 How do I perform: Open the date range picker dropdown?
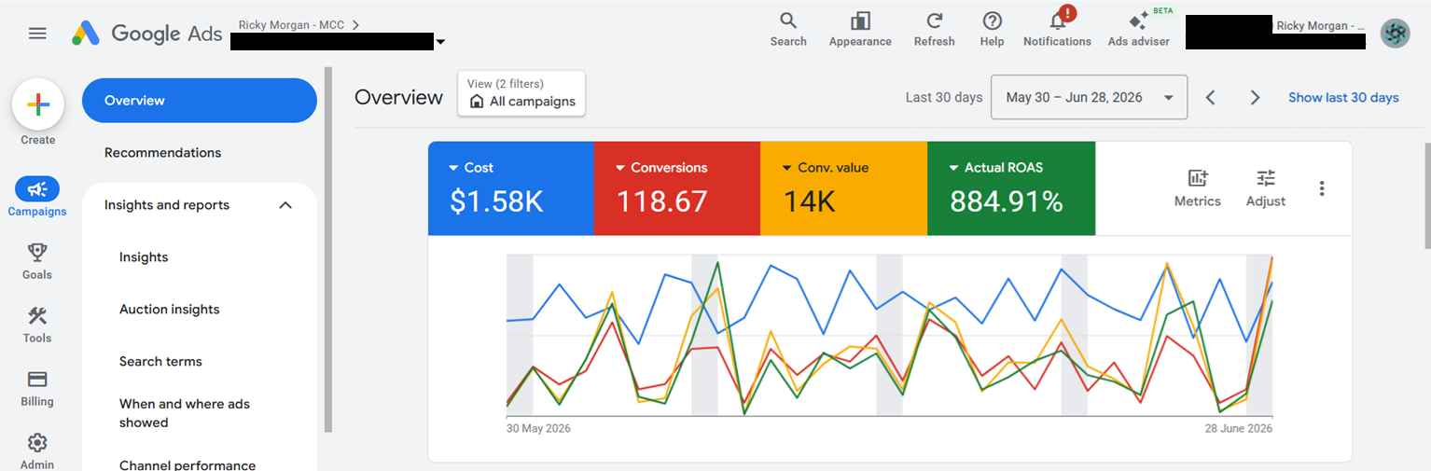(x=1089, y=97)
